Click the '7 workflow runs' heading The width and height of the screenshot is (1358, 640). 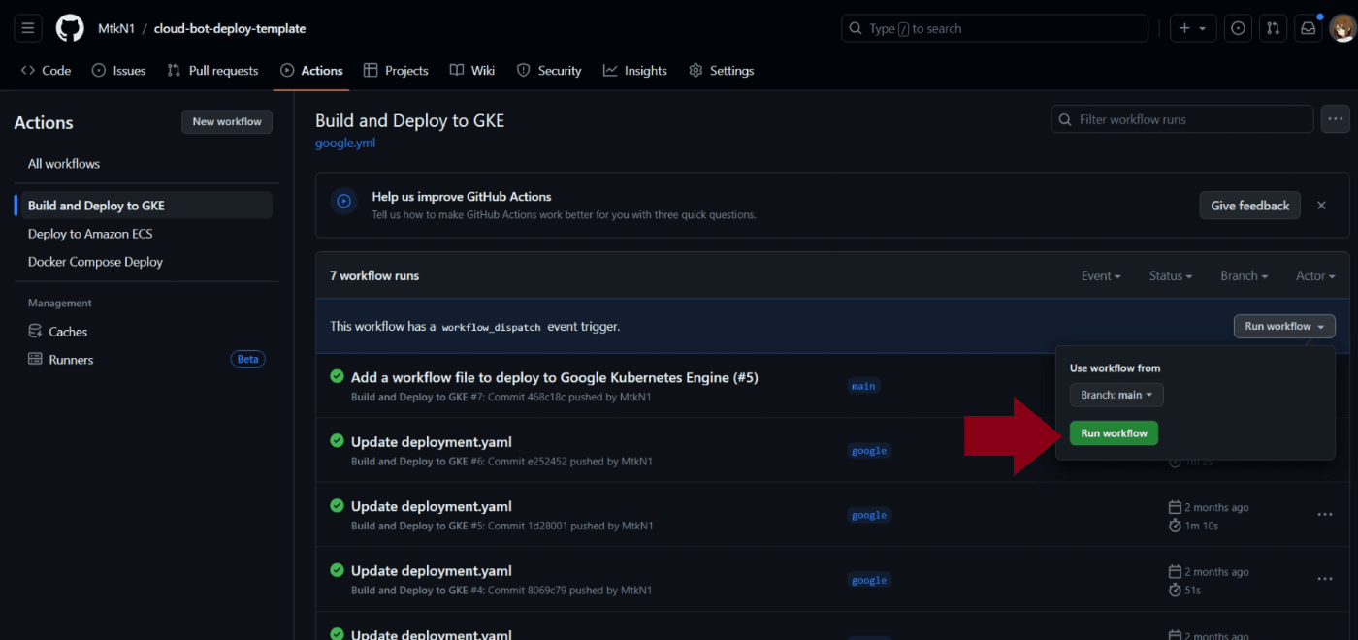(374, 276)
